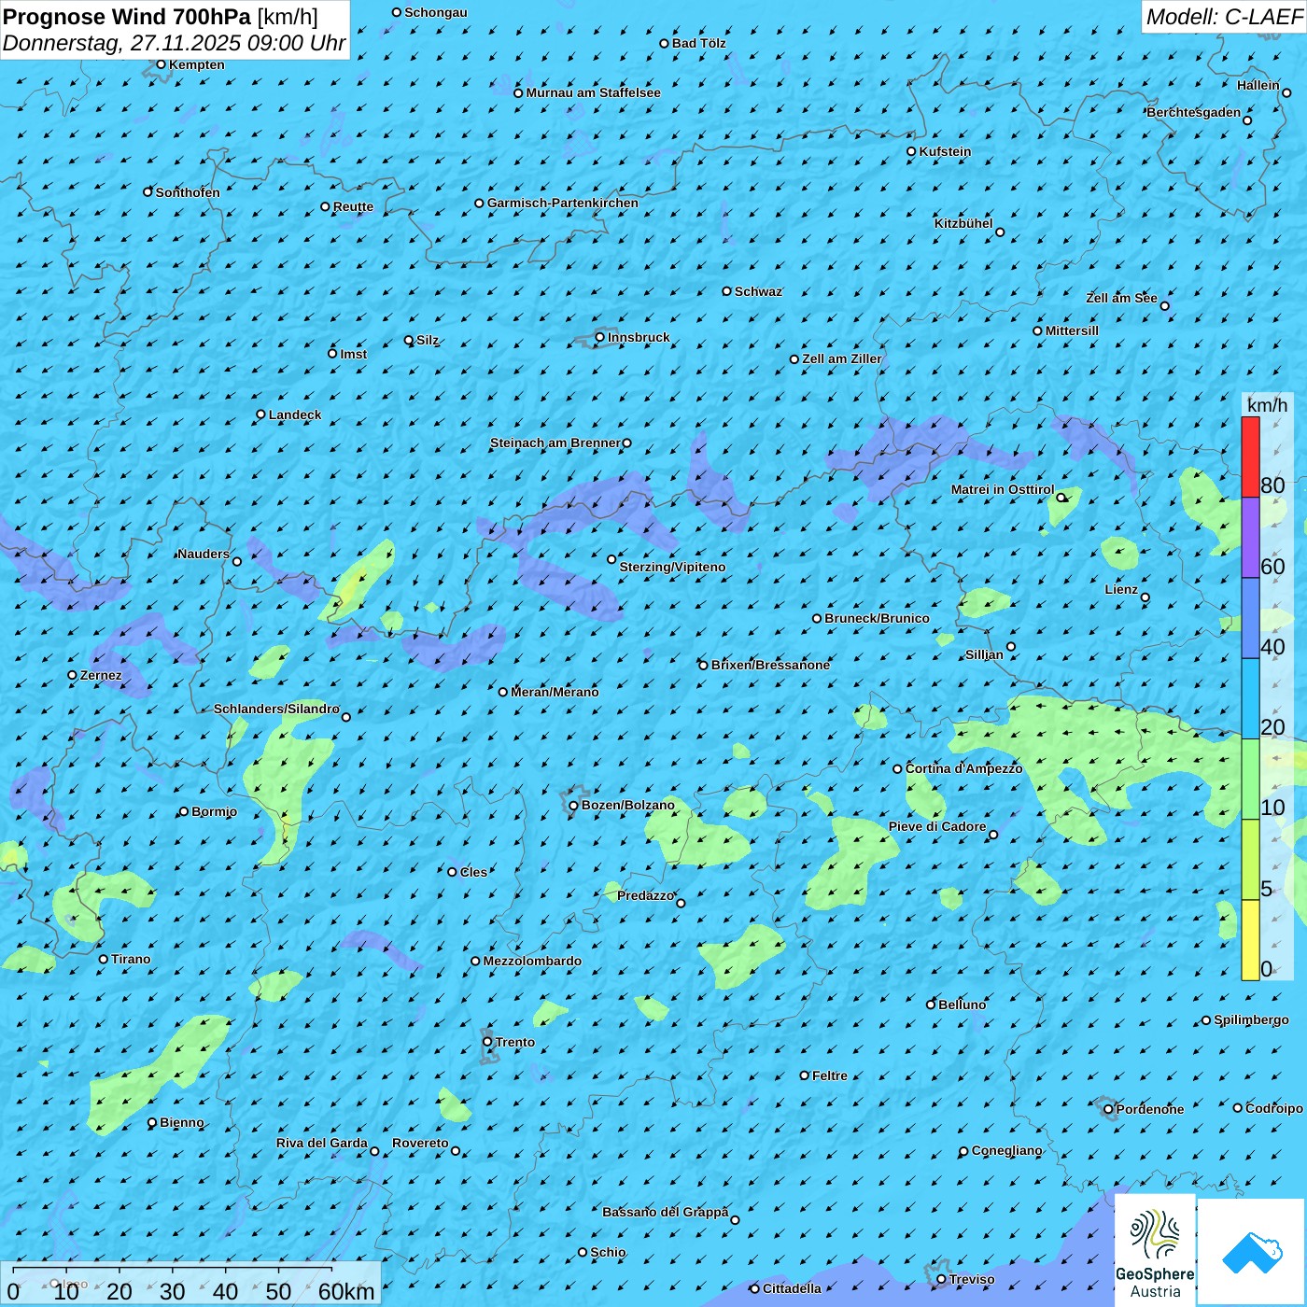Click the purple 60-80 legend color
The height and width of the screenshot is (1307, 1307).
[1250, 538]
